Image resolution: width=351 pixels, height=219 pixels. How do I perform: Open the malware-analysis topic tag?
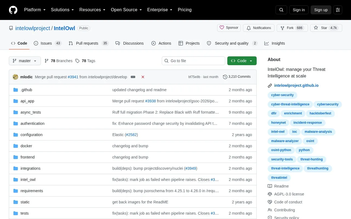coord(318,132)
